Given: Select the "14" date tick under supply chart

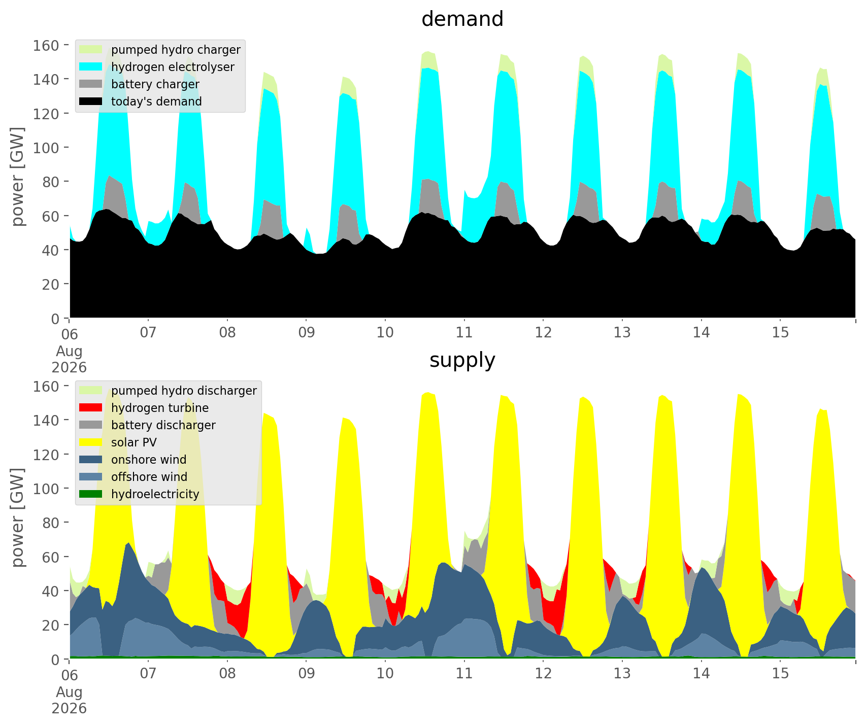Looking at the screenshot, I should coord(701,674).
